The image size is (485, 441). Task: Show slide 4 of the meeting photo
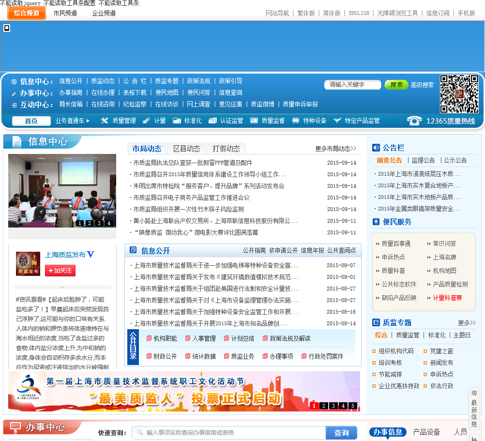click(x=109, y=223)
